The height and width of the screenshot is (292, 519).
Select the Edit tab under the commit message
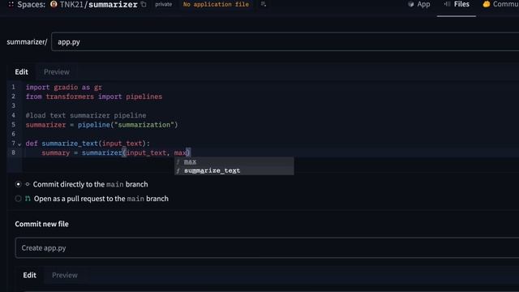(x=29, y=275)
